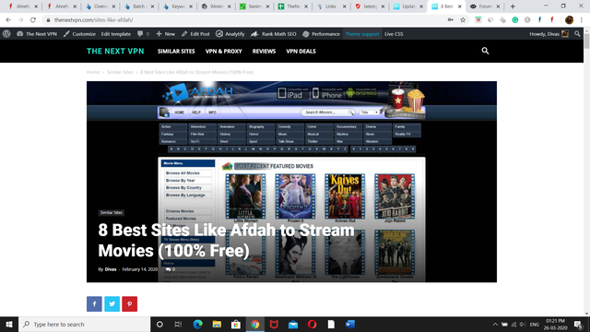
Task: Click the Windows search box
Action: click(85, 324)
